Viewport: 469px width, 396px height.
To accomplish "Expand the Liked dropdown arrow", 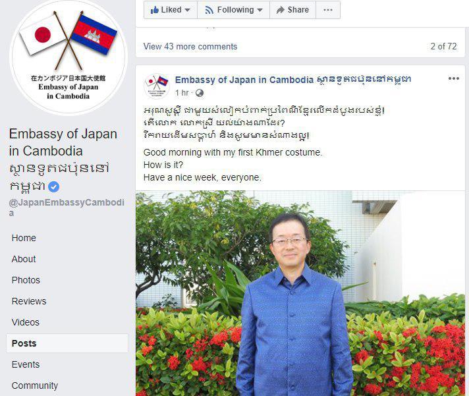I will (188, 10).
